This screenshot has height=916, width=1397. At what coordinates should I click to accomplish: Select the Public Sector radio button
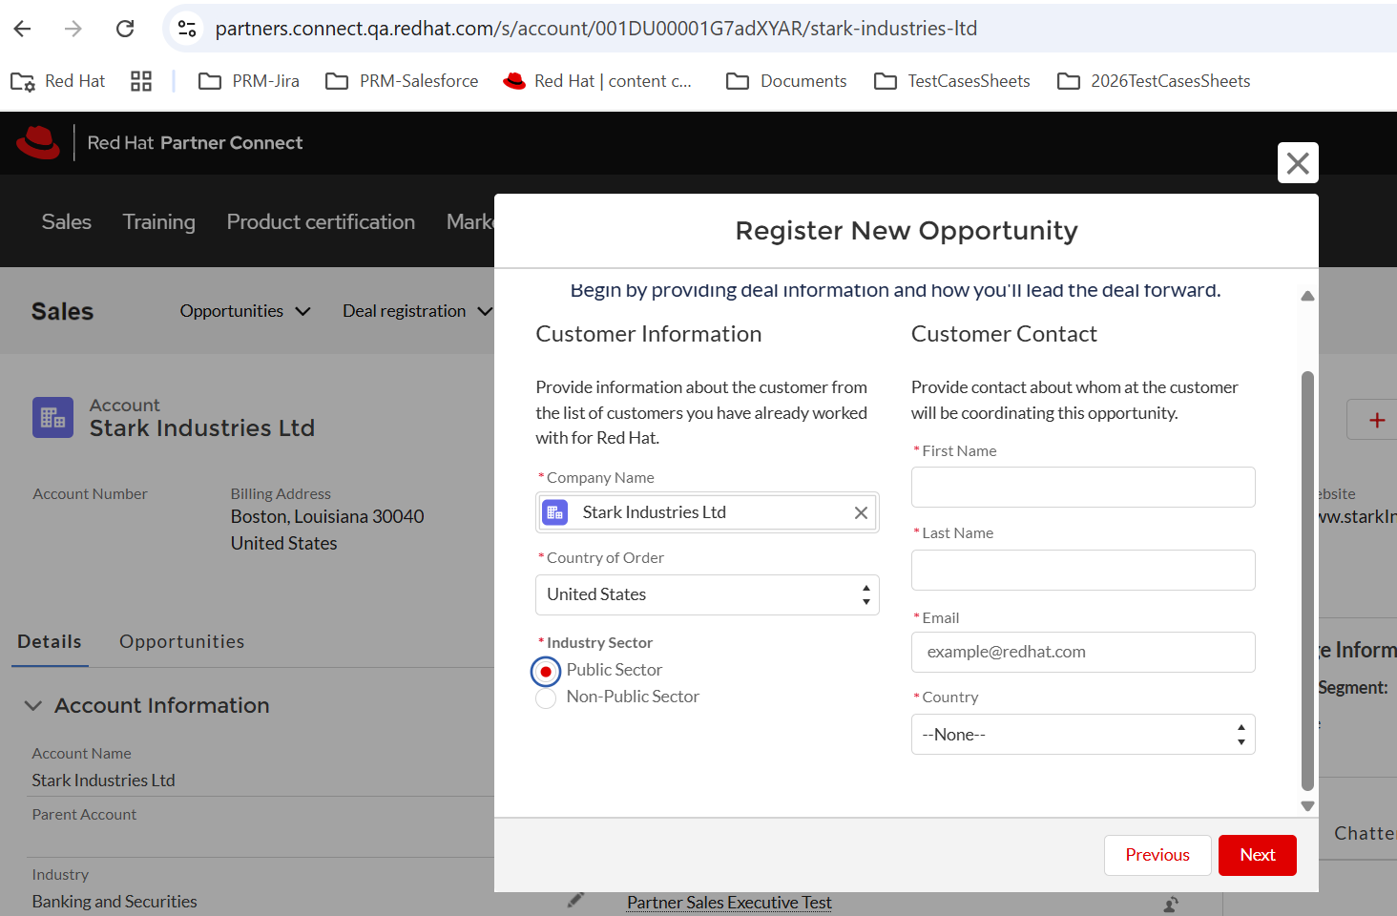click(x=546, y=672)
